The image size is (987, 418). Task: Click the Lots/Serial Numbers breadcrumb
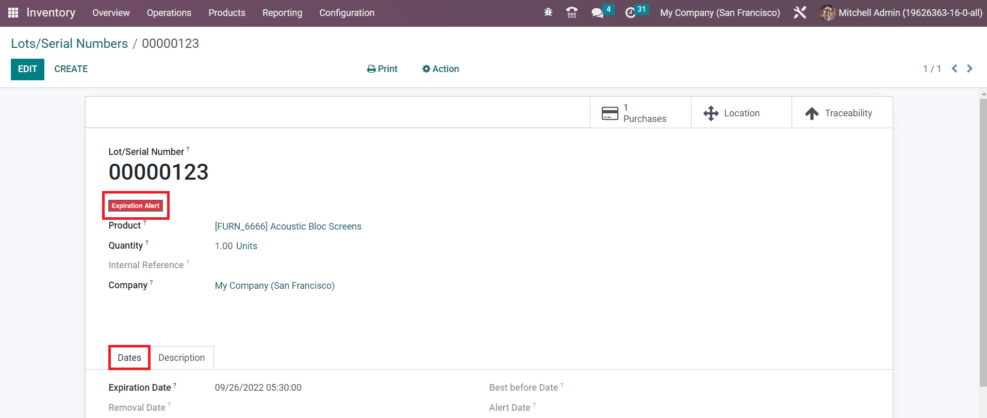(x=70, y=44)
